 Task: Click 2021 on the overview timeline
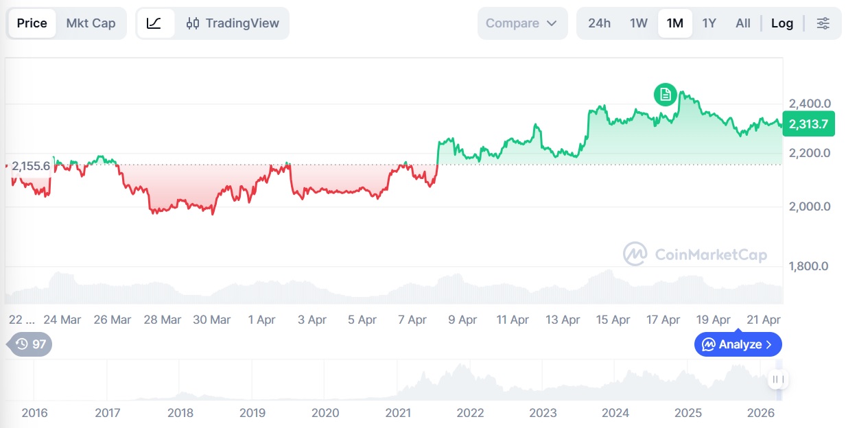(x=398, y=413)
